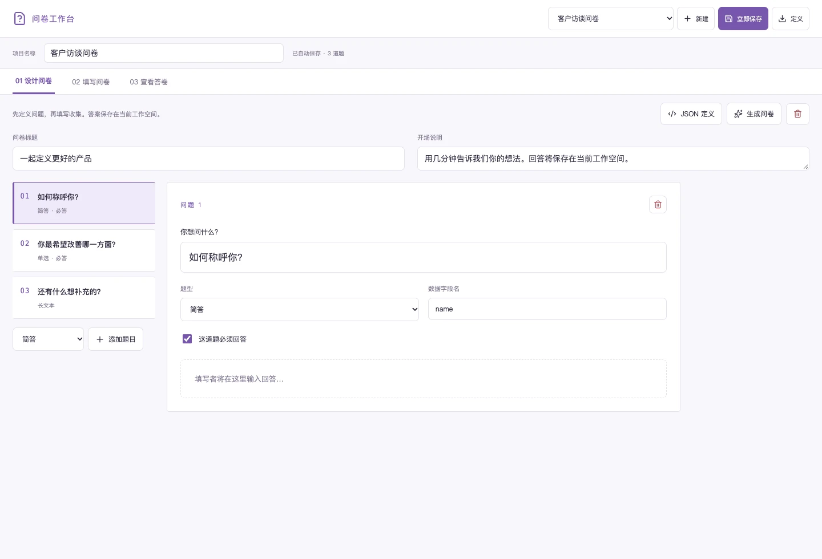The width and height of the screenshot is (822, 559).
Task: Click the 生成问卷 button
Action: pos(754,114)
